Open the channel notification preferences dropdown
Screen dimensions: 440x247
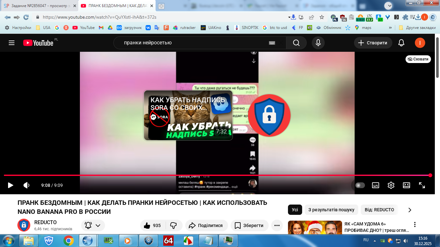(93, 225)
